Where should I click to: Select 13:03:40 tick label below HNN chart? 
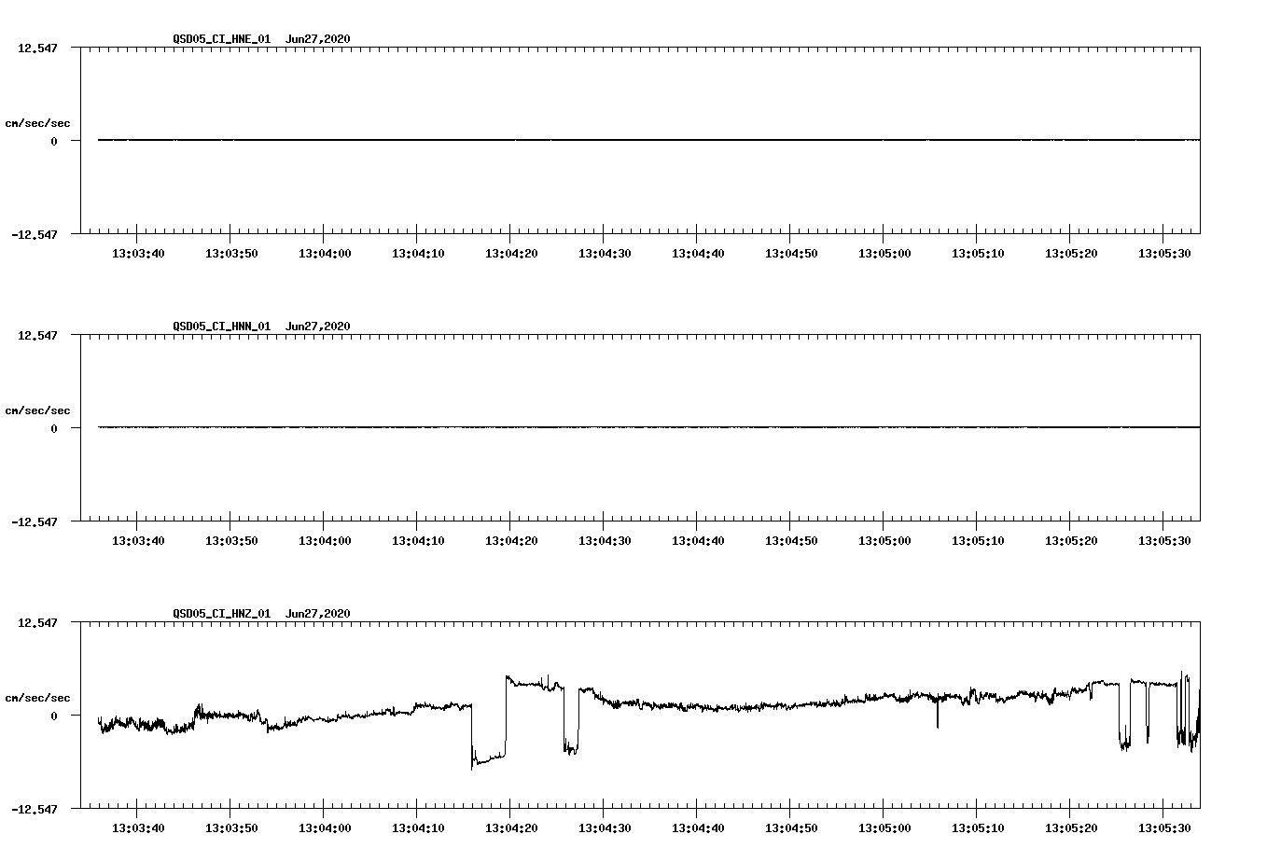[x=138, y=540]
